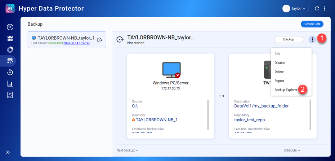Open the Dashboard gauge icon in sidebar
The width and height of the screenshot is (335, 161).
coord(10,27)
